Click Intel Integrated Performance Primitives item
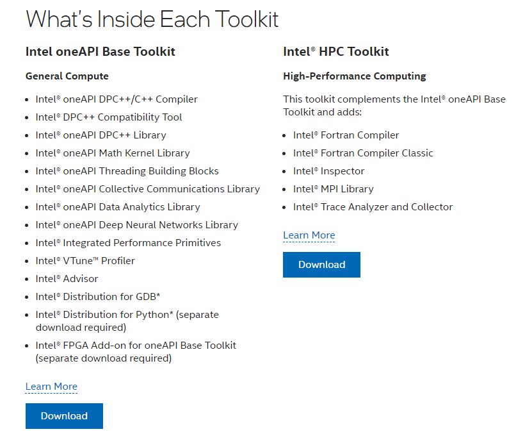 128,243
